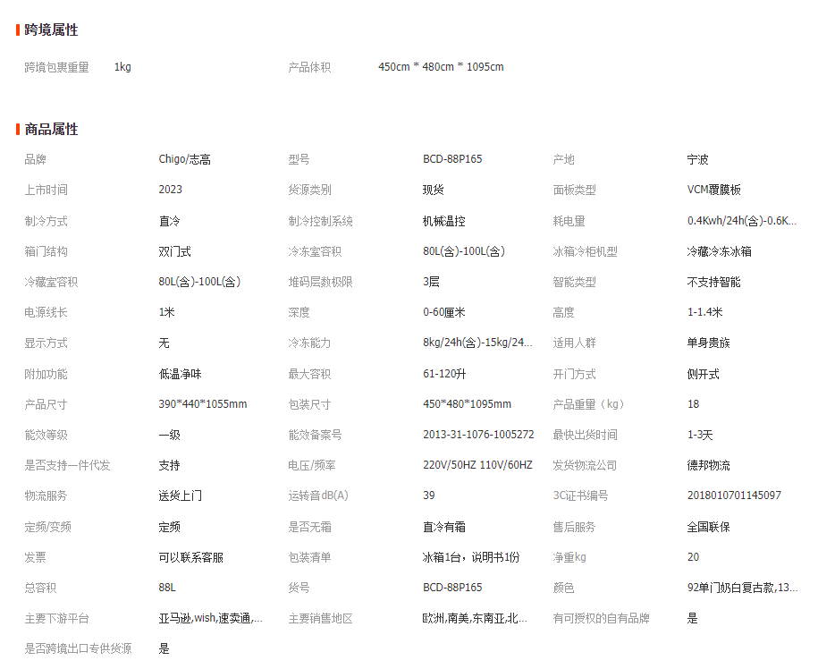Click the 货源类别 value 现货
818x669 pixels.
[433, 190]
